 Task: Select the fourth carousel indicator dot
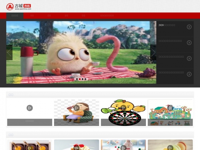coord(85,79)
